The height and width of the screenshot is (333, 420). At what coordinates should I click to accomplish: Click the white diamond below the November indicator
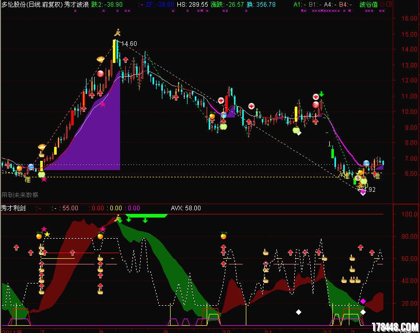pyautogui.click(x=298, y=312)
